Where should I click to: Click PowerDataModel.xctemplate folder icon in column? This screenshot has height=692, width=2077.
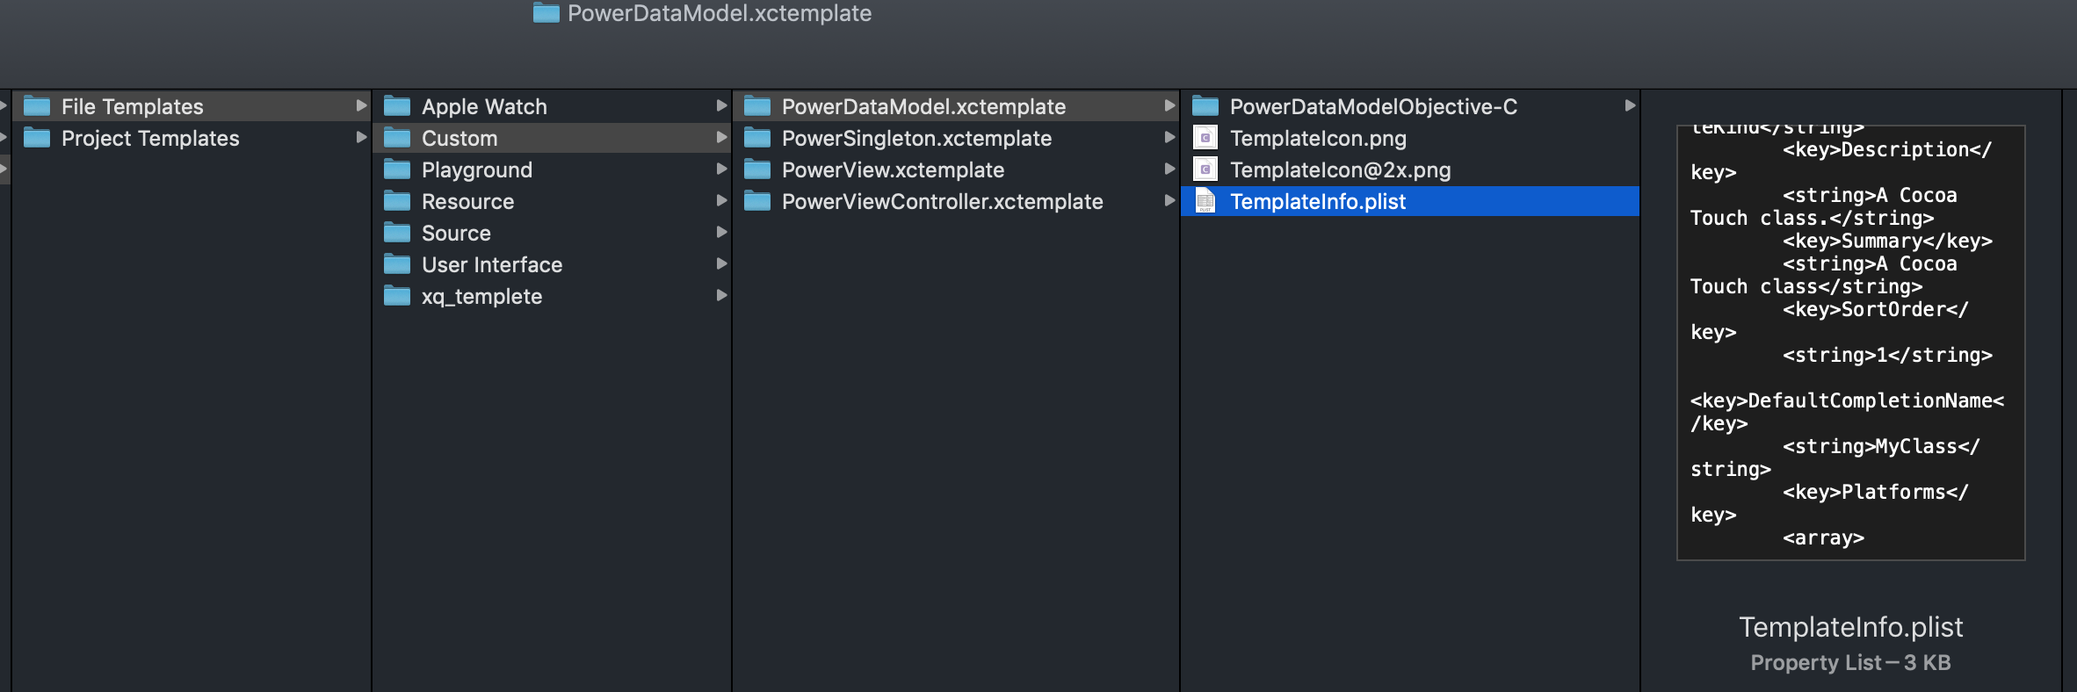tap(757, 106)
